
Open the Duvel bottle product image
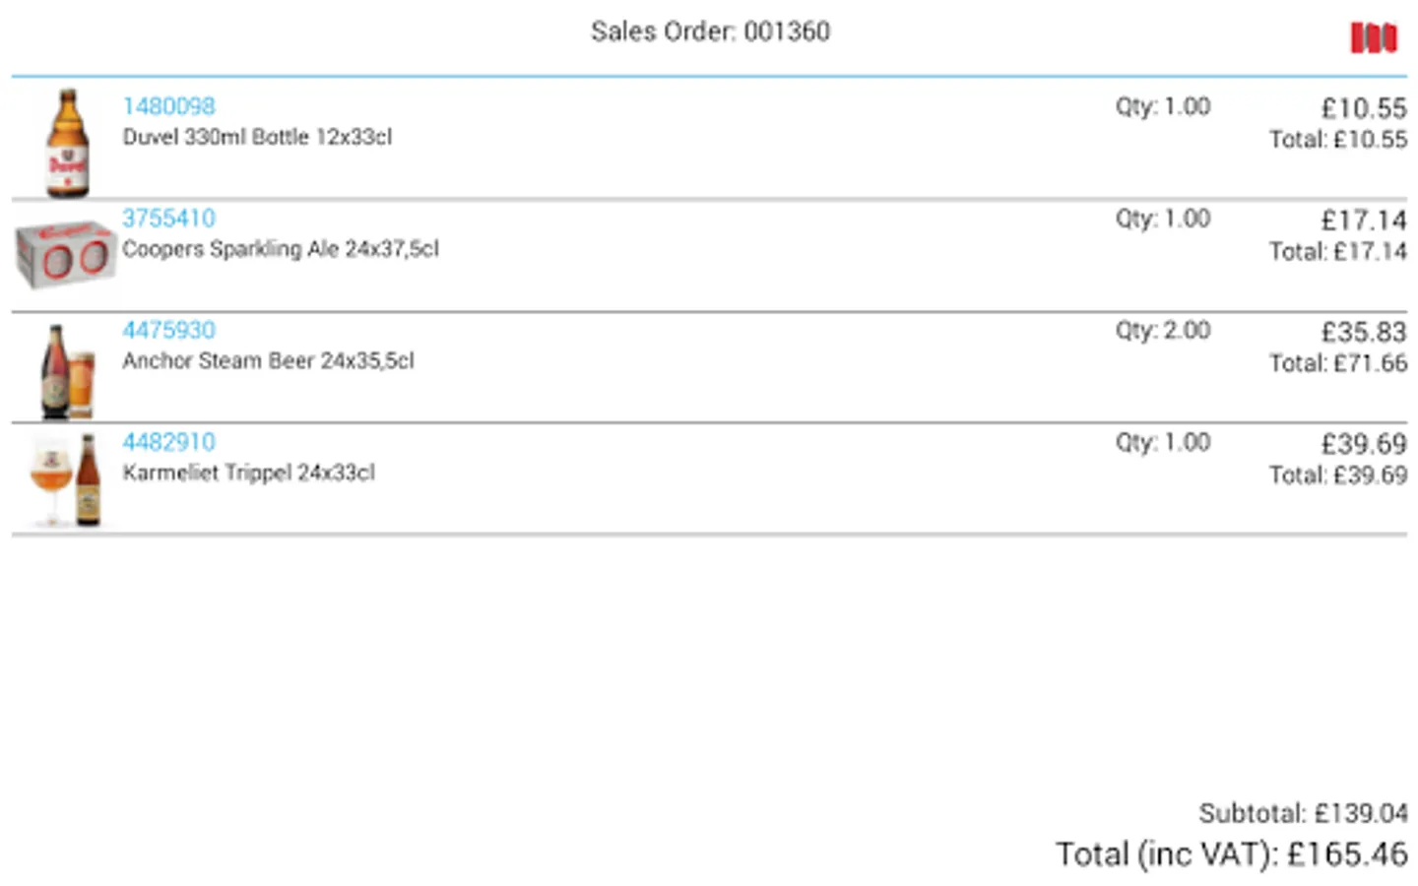pos(67,143)
